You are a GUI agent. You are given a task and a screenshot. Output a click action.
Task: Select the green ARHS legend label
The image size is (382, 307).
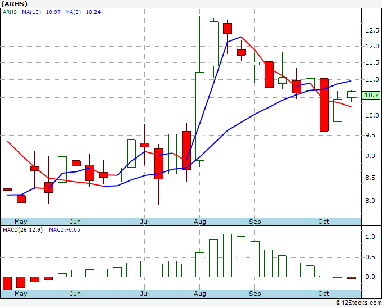[x=10, y=12]
